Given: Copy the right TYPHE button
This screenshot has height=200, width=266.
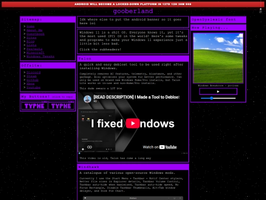Looking at the screenshot, I should tap(61, 106).
